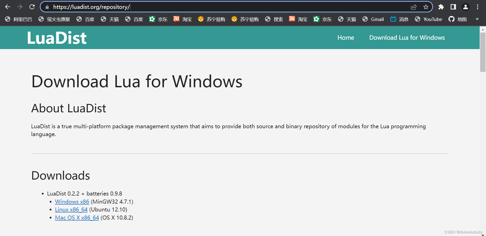Click the Mac OS X x86_64 download link
Viewport: 486px width, 236px height.
77,218
